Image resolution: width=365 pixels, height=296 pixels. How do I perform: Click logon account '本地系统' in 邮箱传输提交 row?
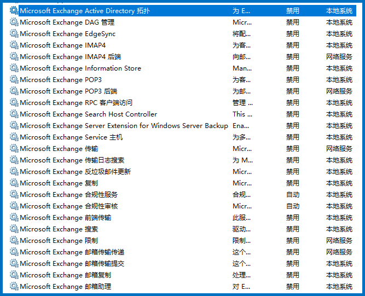click(x=339, y=263)
